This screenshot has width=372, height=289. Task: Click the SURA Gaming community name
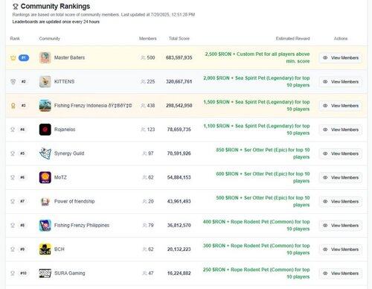point(70,273)
